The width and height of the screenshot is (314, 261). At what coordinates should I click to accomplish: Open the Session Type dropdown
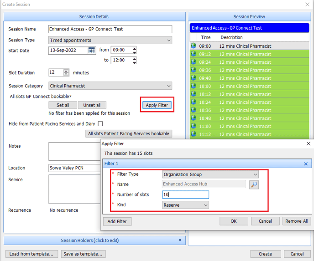(168, 40)
